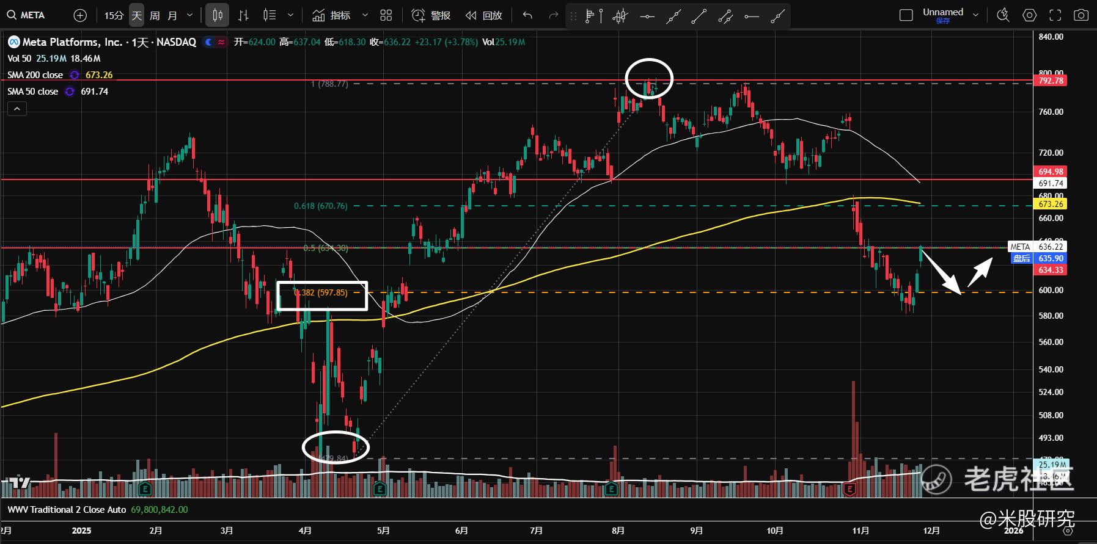The width and height of the screenshot is (1097, 544).
Task: Select the 0.618 (670.76) Fibonacci label
Action: point(320,206)
